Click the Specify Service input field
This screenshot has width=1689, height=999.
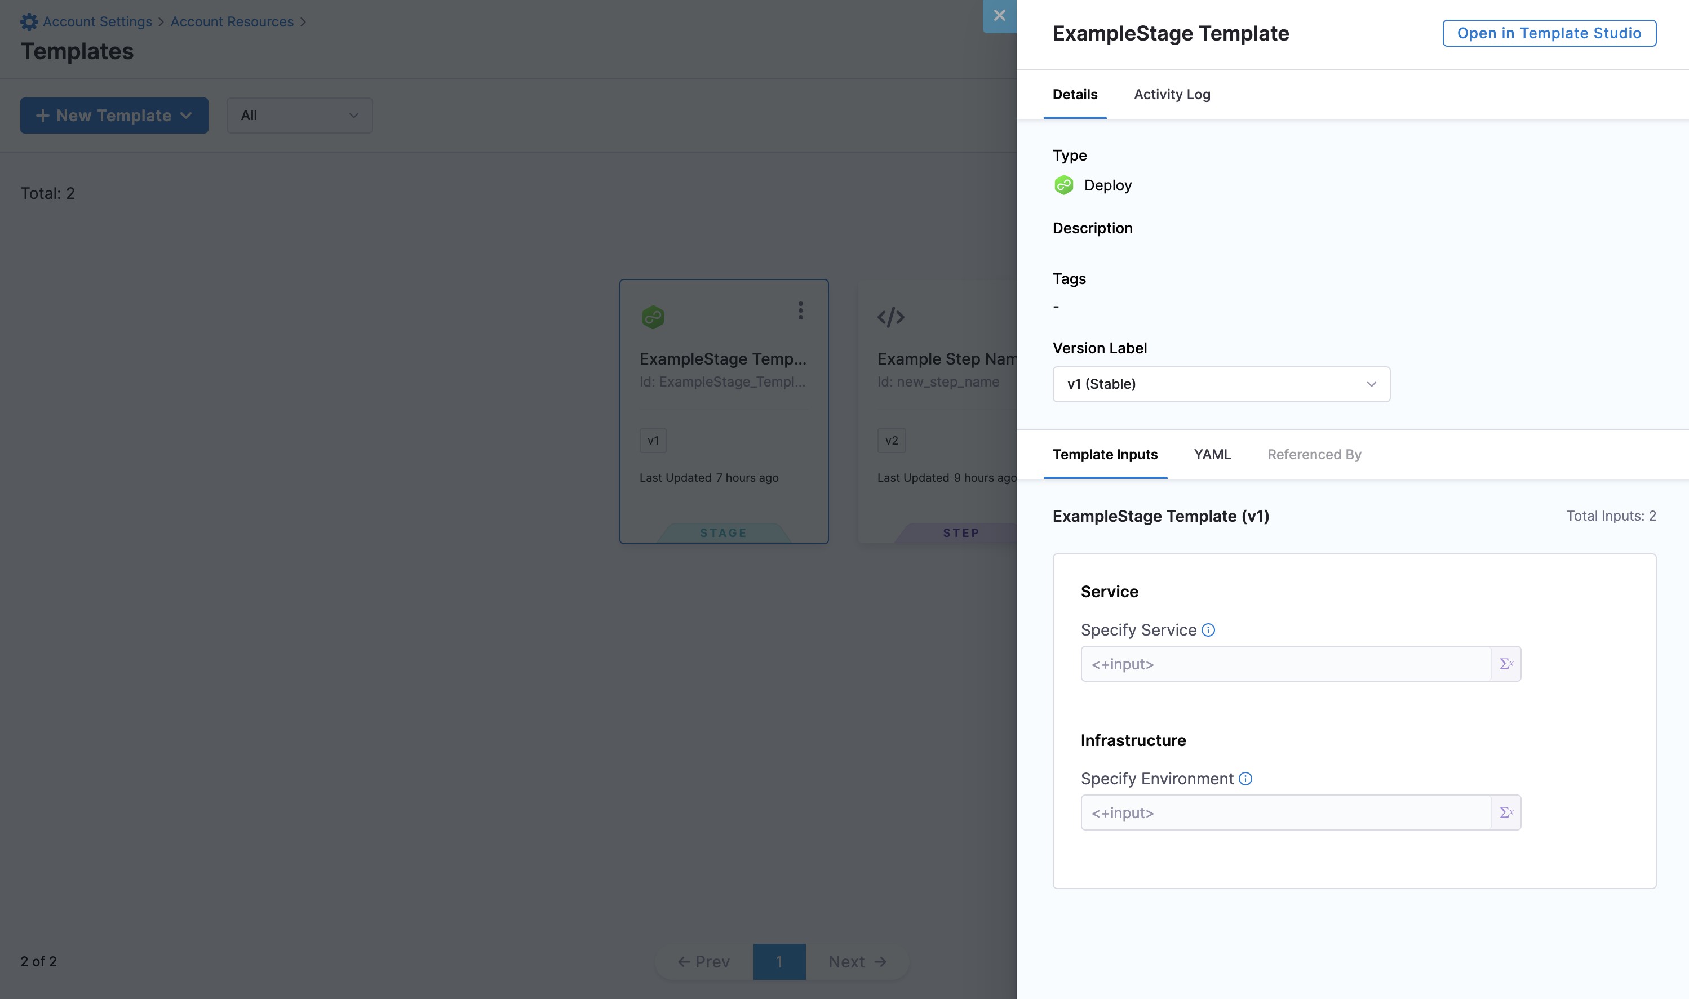click(x=1284, y=664)
